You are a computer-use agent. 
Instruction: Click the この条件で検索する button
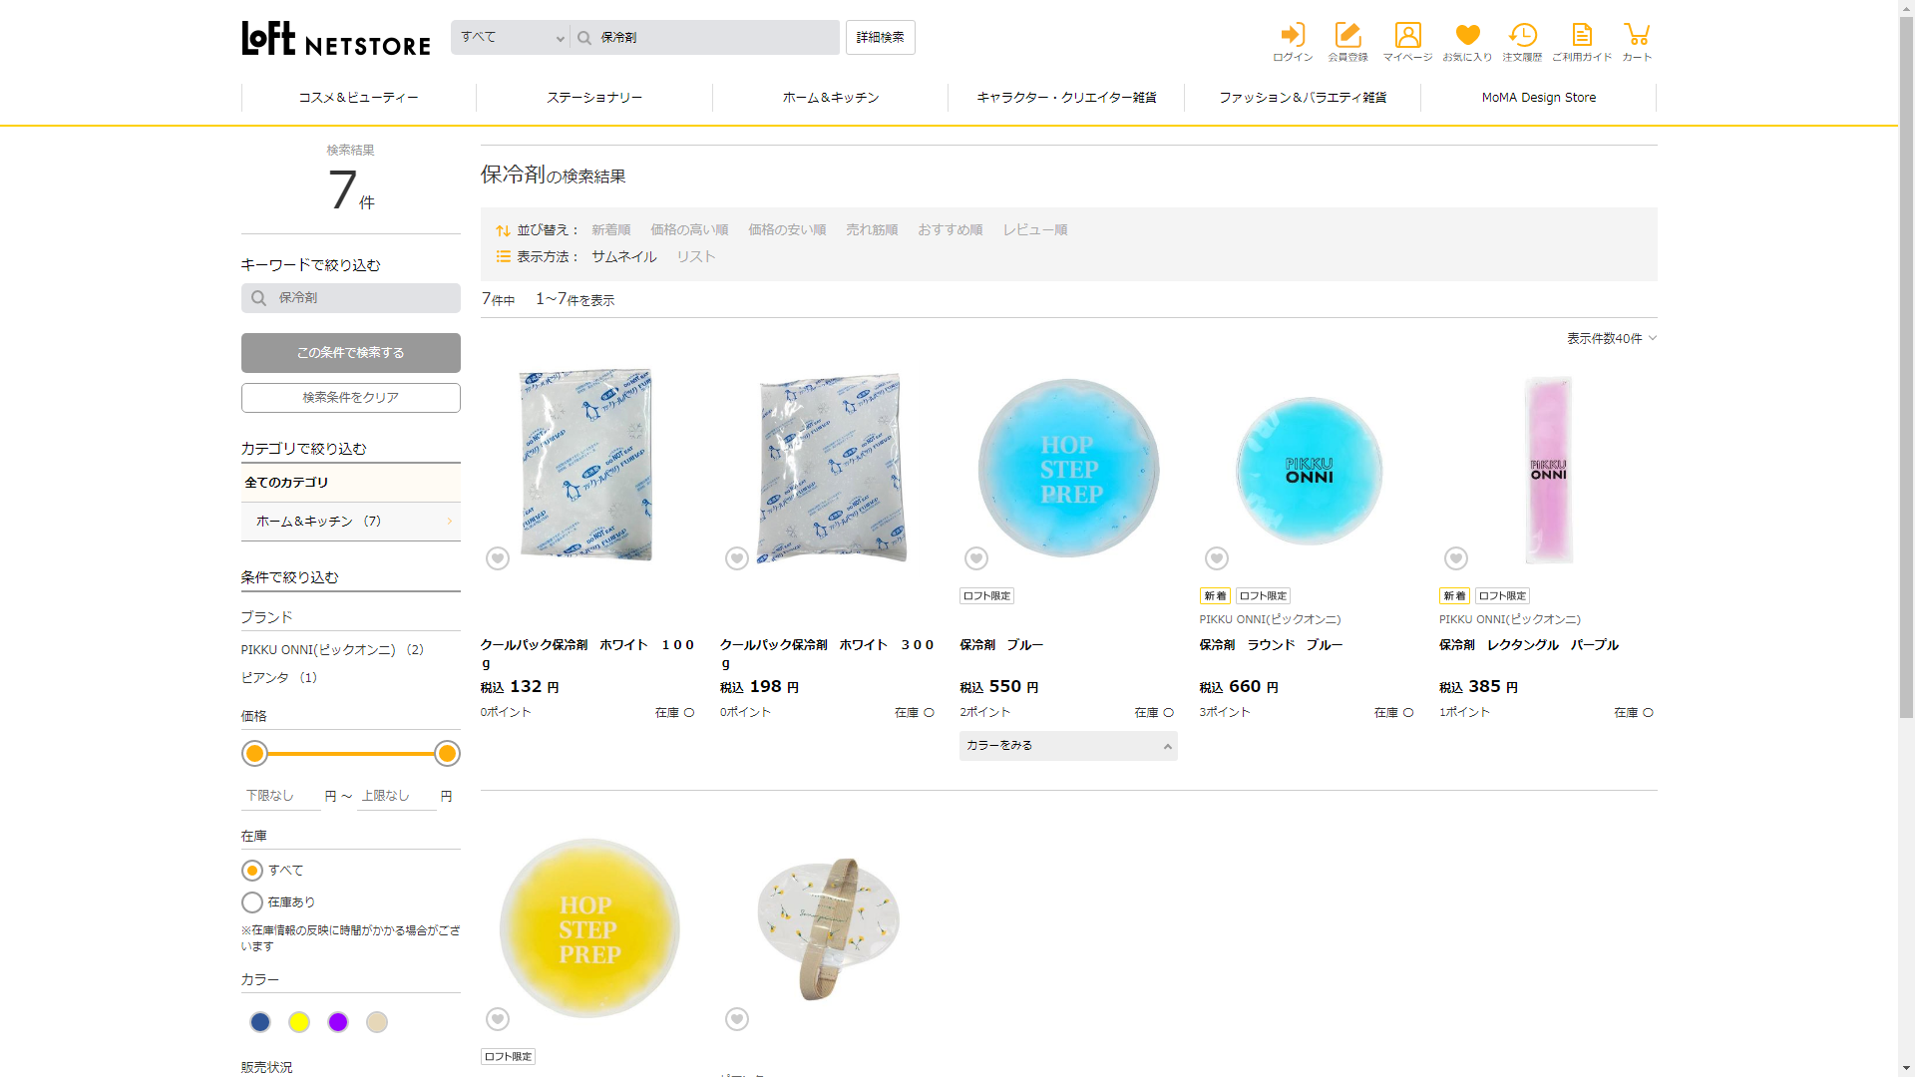[x=351, y=353]
